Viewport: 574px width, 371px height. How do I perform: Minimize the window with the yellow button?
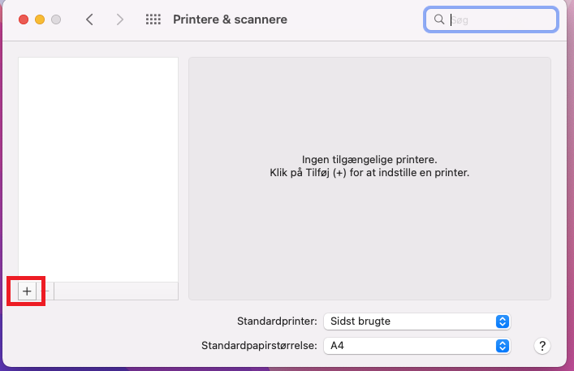[39, 19]
